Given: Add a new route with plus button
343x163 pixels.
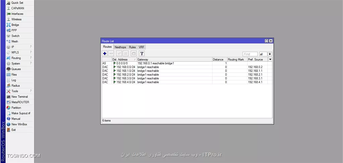Looking at the screenshot, I should coord(105,53).
